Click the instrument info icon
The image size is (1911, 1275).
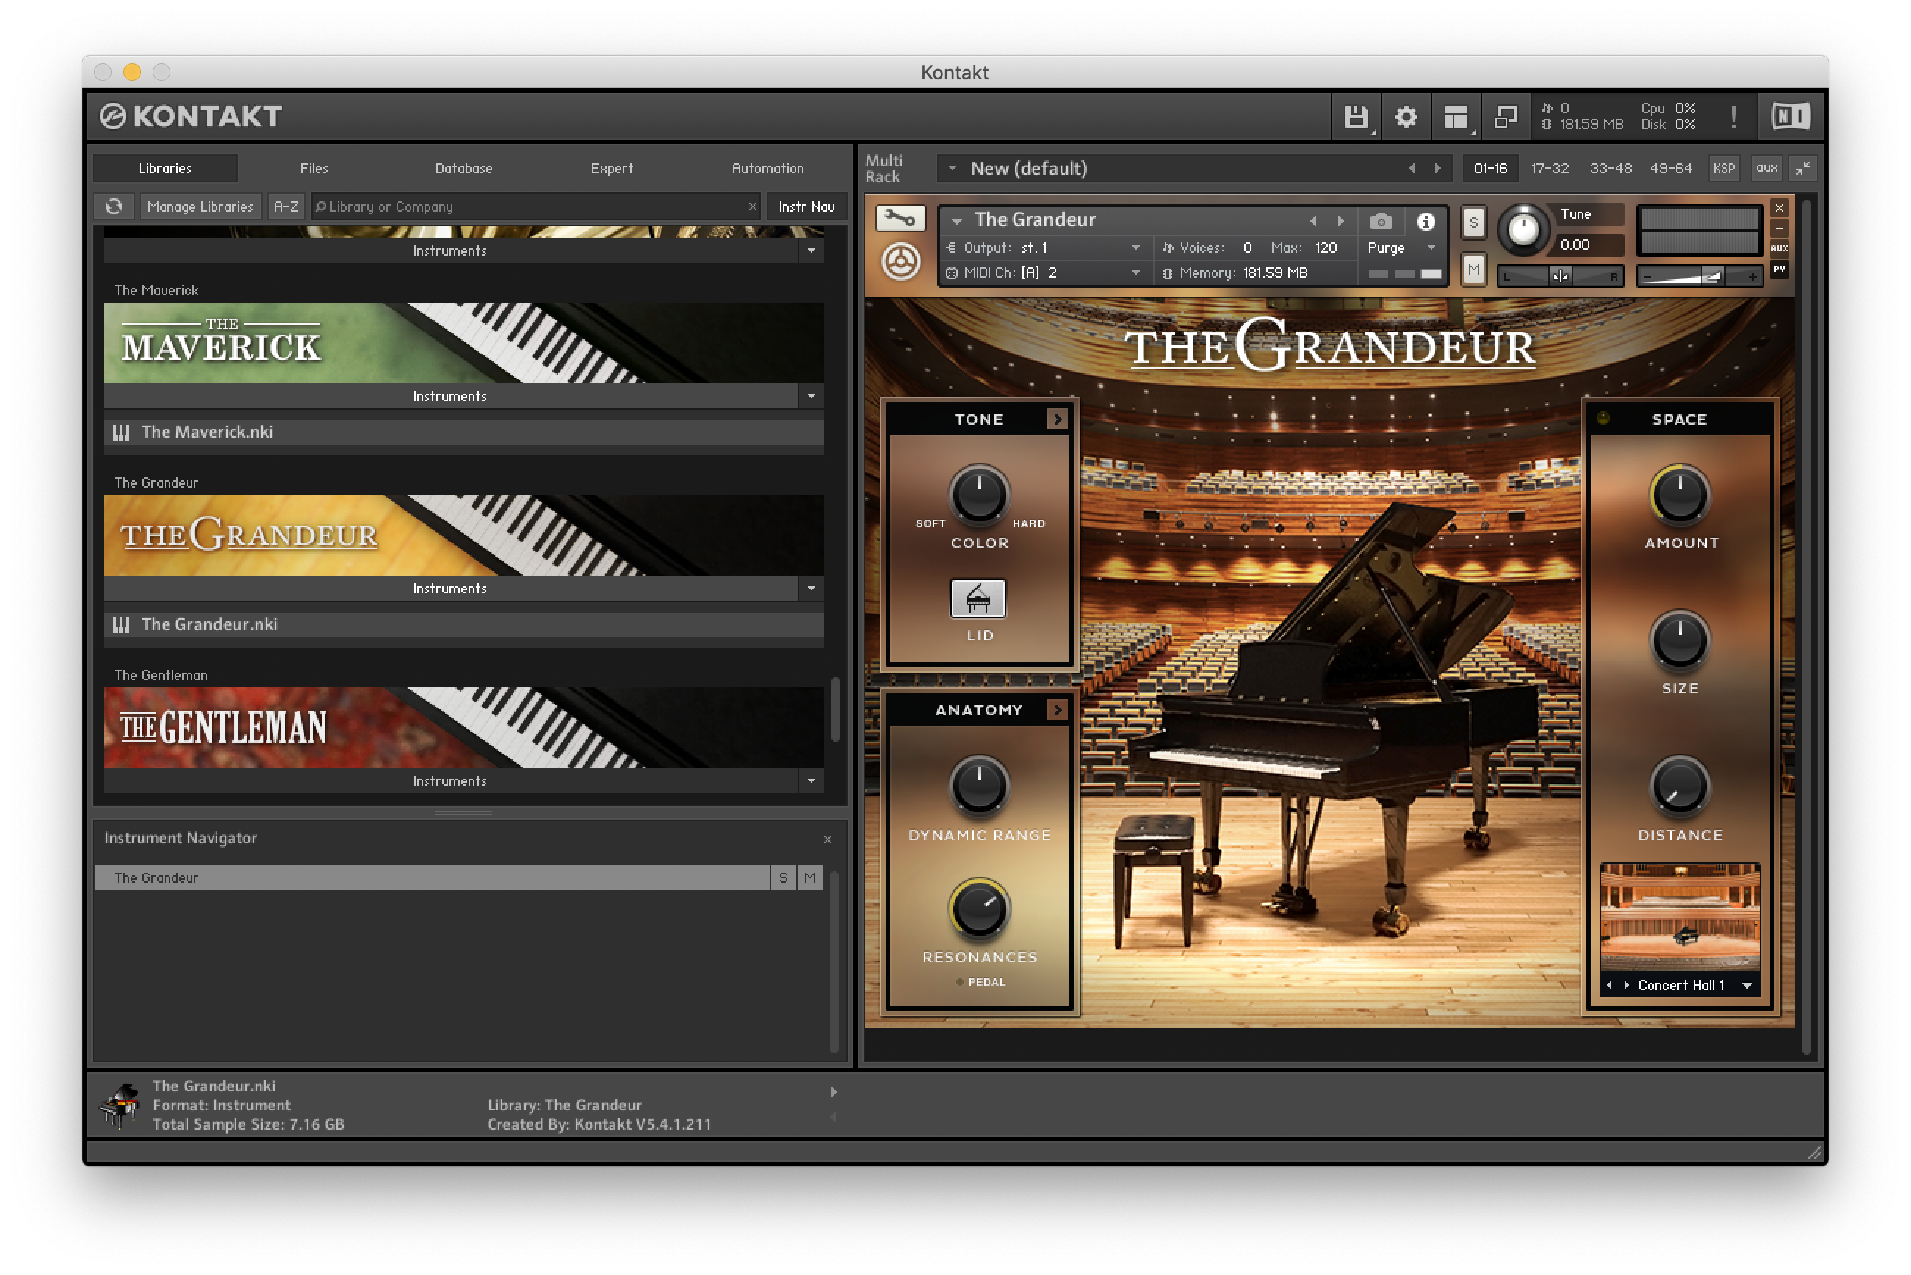coord(1426,221)
